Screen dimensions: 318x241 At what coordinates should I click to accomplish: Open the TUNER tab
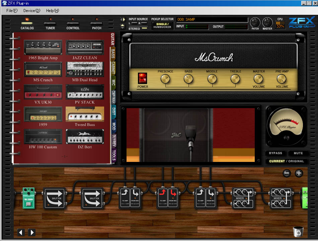click(x=50, y=24)
